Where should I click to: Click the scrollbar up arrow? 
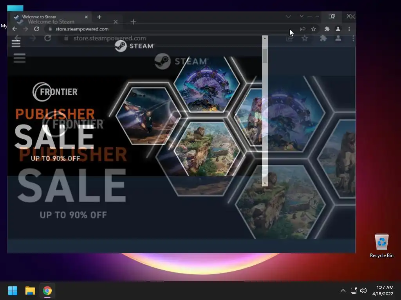pyautogui.click(x=265, y=38)
